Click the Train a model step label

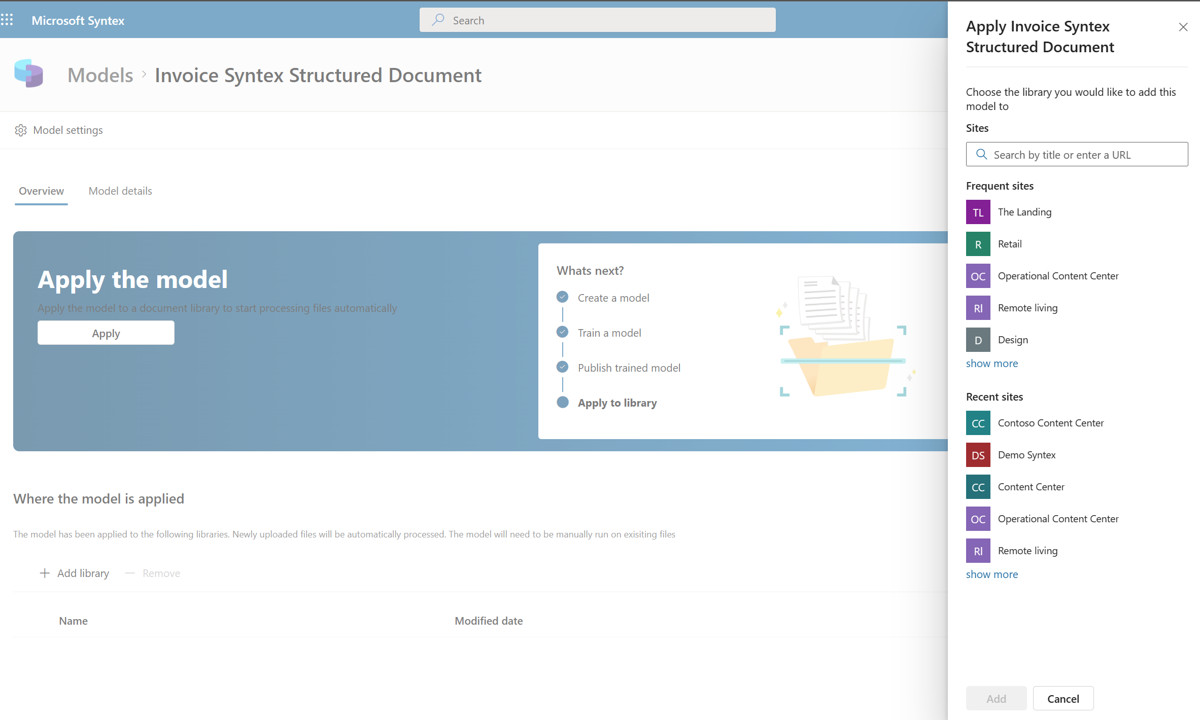click(x=609, y=333)
